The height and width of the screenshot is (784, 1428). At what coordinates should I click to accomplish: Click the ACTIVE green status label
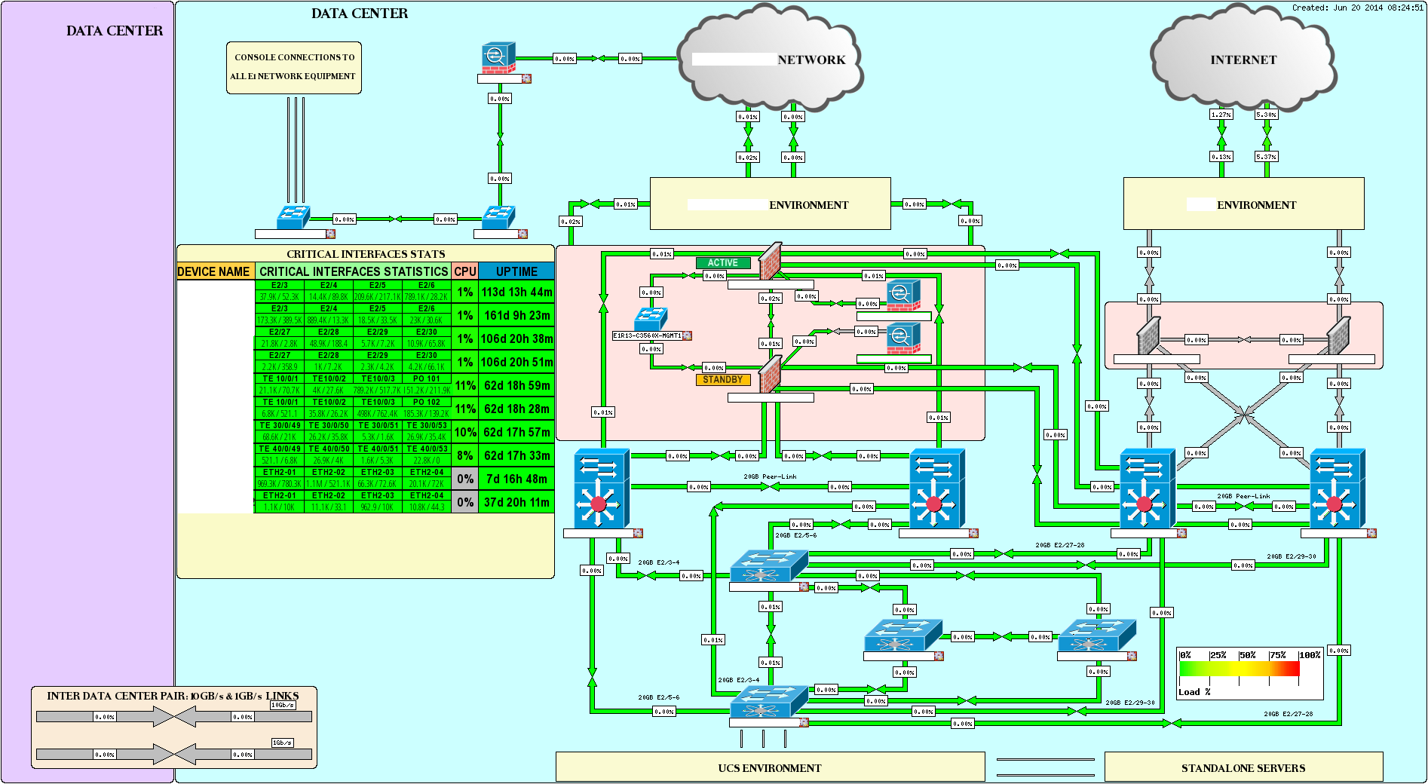point(723,263)
